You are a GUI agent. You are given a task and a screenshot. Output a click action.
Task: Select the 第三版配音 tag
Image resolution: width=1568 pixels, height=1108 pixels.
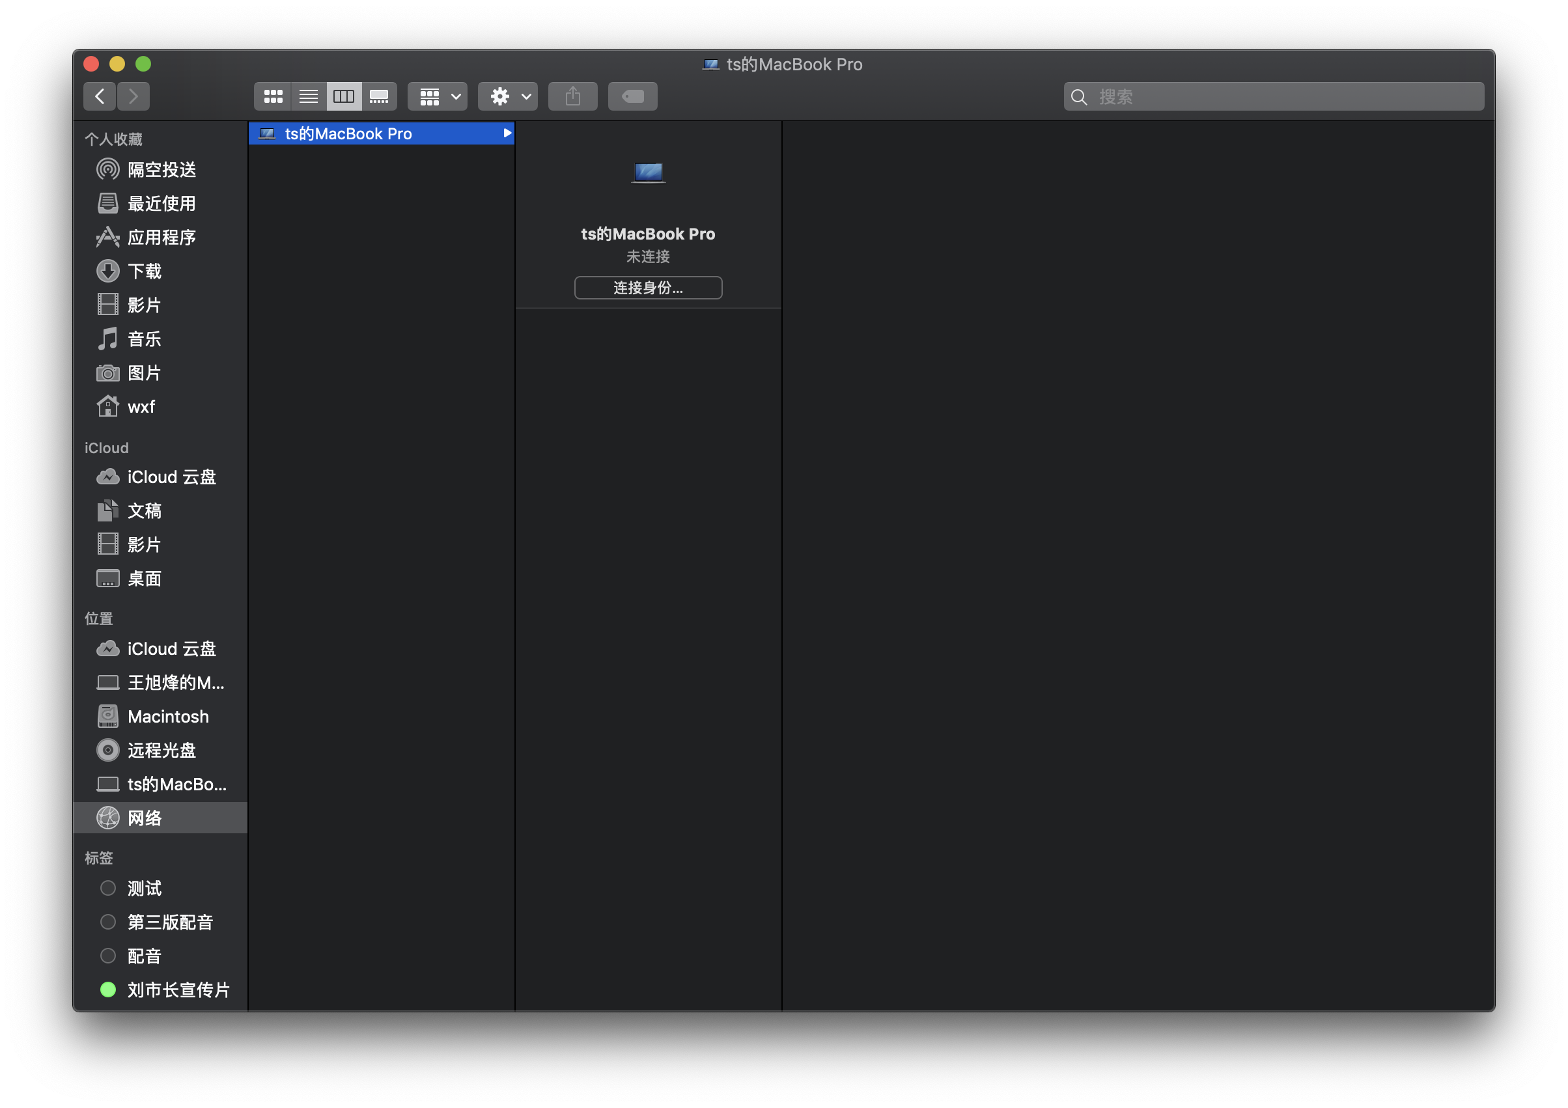point(169,922)
